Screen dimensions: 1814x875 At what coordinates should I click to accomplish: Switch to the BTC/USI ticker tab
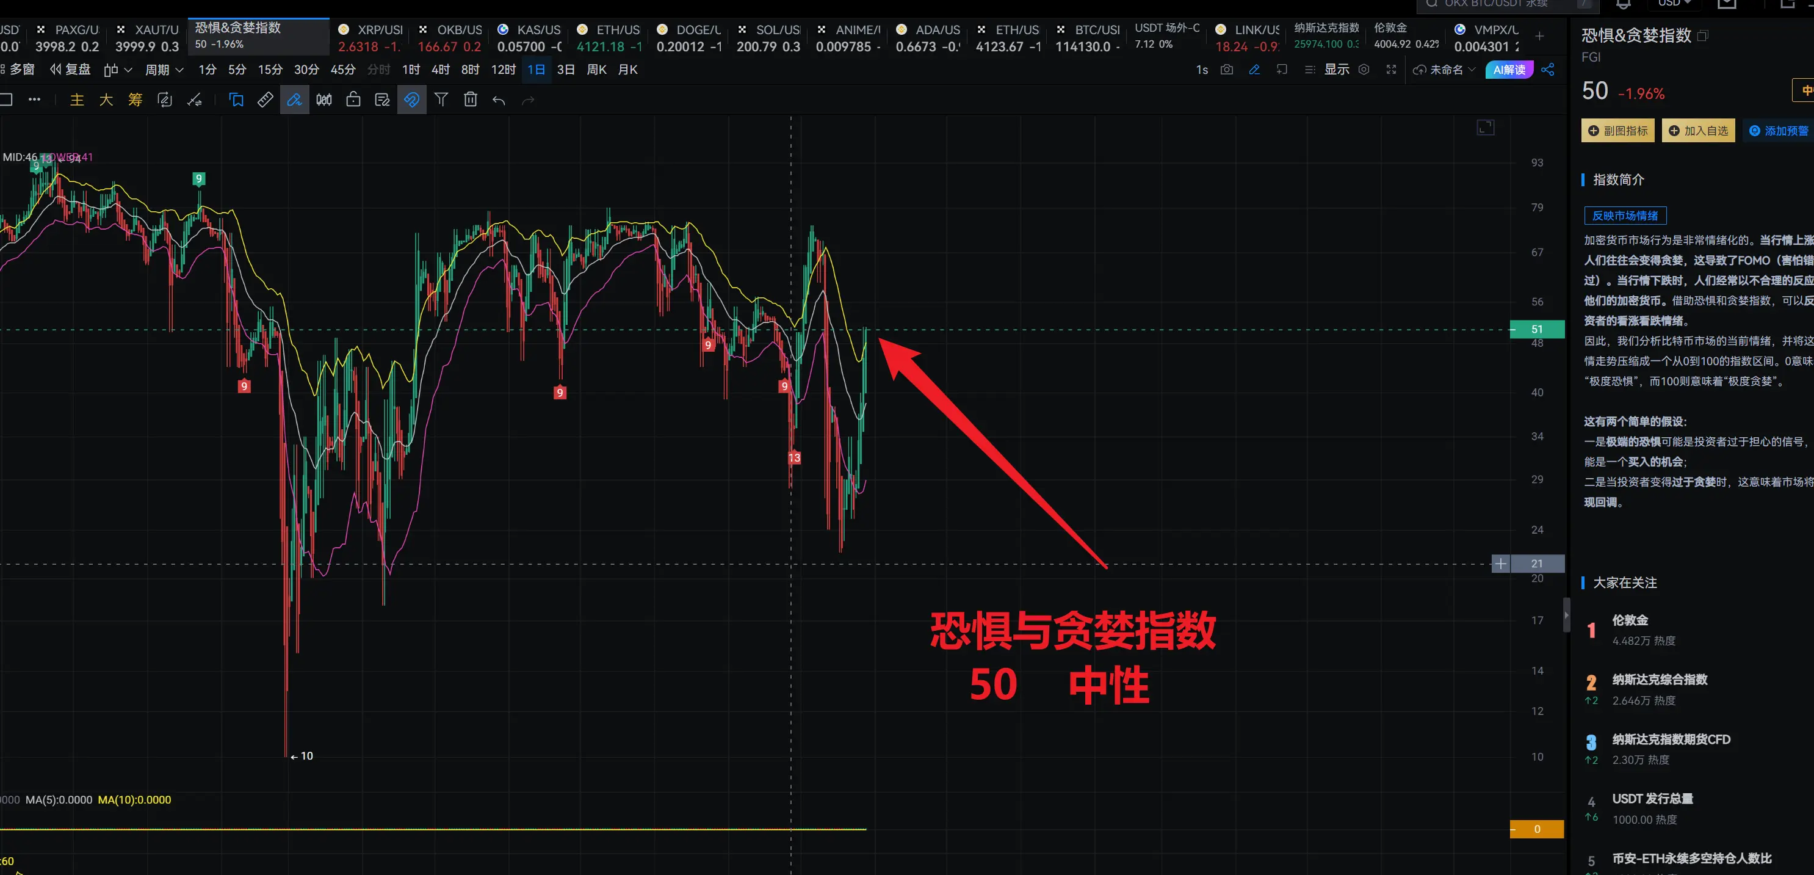(x=1088, y=37)
